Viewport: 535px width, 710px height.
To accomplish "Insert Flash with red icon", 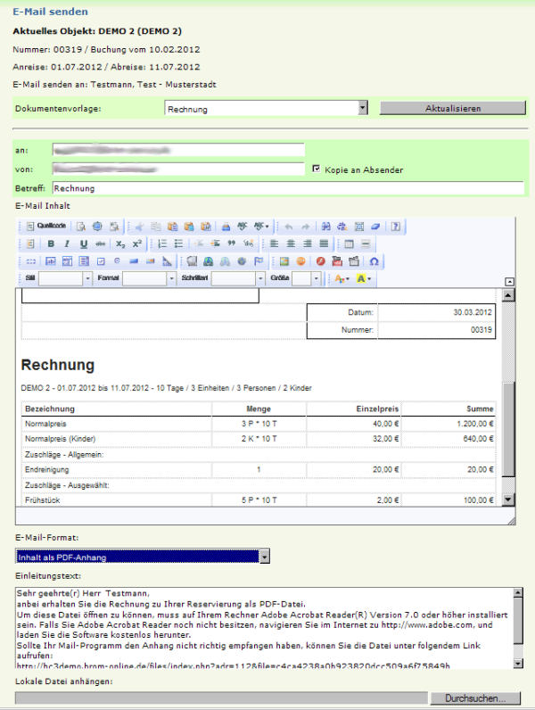I will [321, 261].
